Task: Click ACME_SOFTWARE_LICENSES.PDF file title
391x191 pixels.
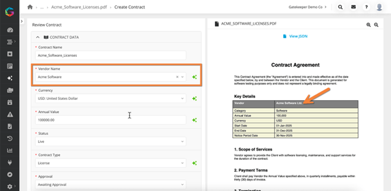Action: [x=249, y=24]
